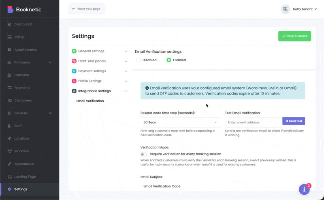Click the Calendar sidebar icon
Image resolution: width=324 pixels, height=200 pixels.
tap(9, 75)
